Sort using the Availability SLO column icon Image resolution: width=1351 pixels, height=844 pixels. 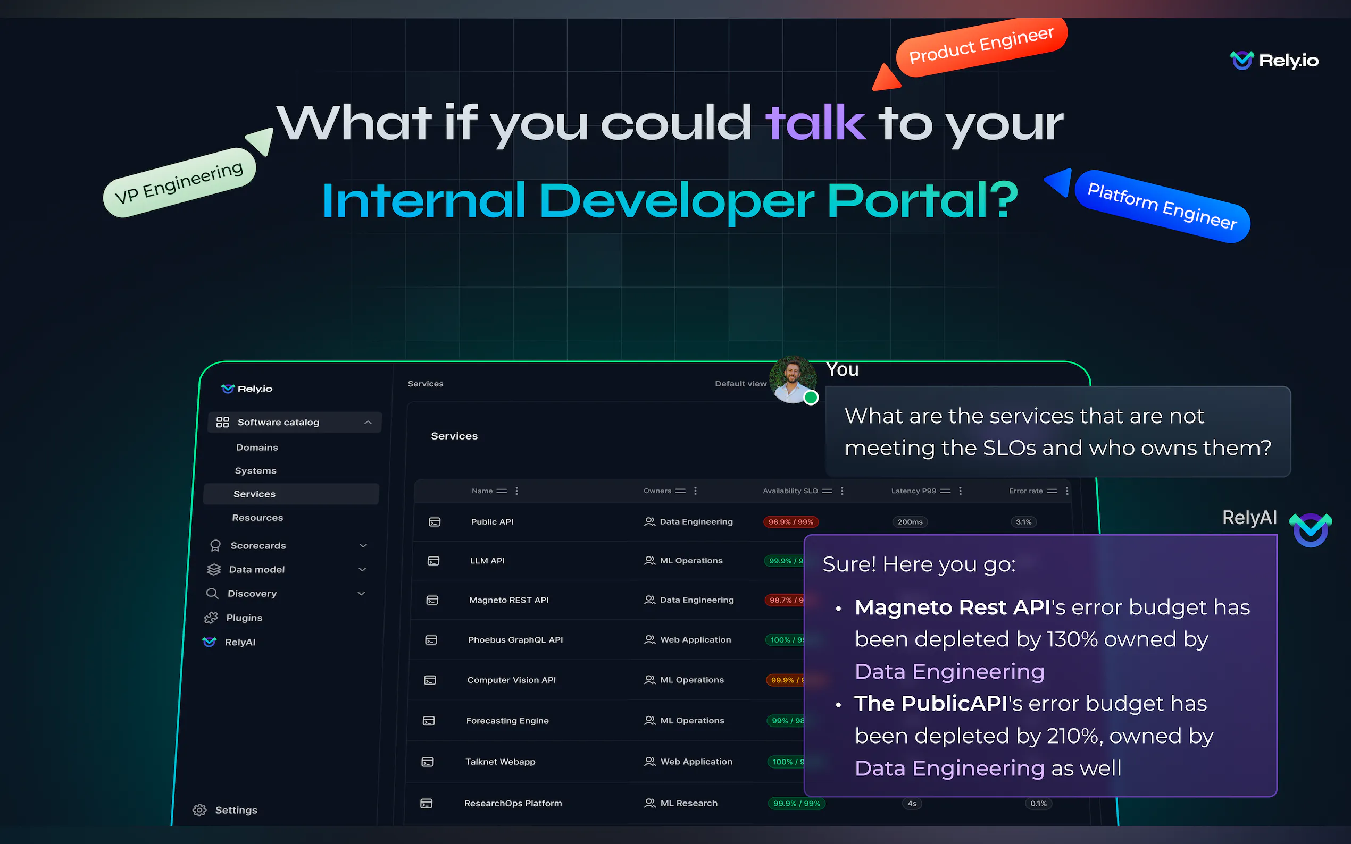point(827,491)
